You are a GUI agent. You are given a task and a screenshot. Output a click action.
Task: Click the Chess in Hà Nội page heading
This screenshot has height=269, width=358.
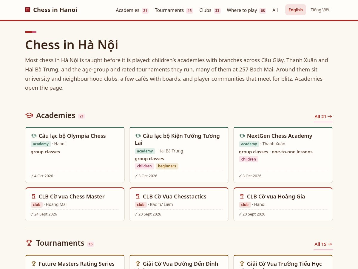click(72, 45)
